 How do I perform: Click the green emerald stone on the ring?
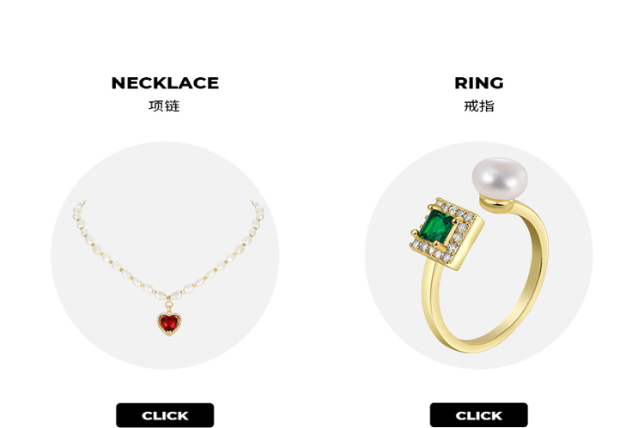coord(437,226)
